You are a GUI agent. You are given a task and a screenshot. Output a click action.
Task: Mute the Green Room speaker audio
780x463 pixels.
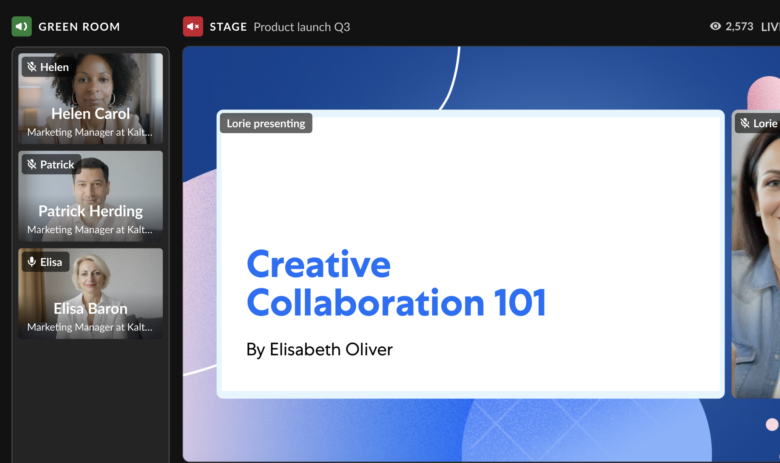pyautogui.click(x=22, y=26)
